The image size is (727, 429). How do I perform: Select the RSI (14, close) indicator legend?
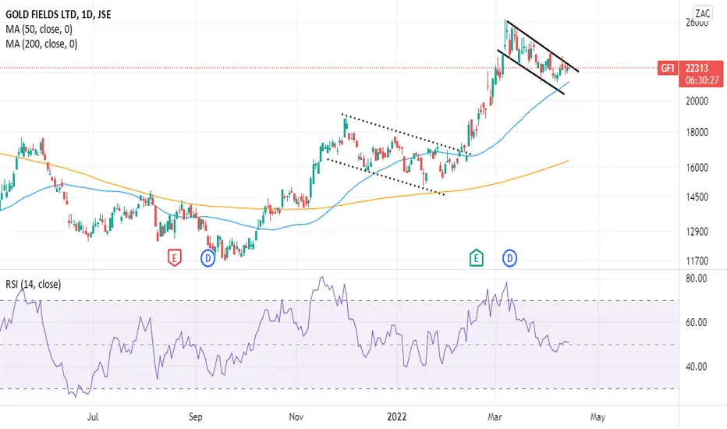33,284
